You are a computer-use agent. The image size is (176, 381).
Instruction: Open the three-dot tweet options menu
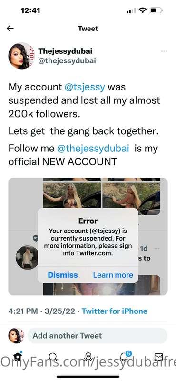[164, 51]
